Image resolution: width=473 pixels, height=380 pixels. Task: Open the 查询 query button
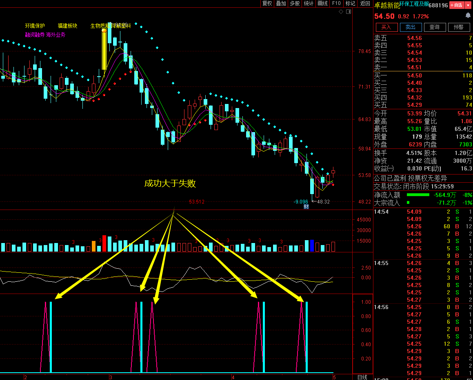click(x=435, y=27)
